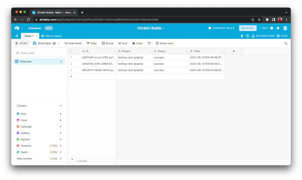Open the Color view options
Viewport: 302px width, 180px height.
pos(137,43)
